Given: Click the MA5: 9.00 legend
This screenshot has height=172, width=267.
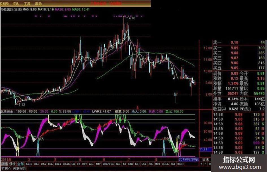Looking at the screenshot, I should pyautogui.click(x=30, y=9).
